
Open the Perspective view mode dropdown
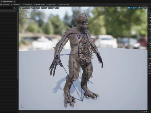[26, 8]
